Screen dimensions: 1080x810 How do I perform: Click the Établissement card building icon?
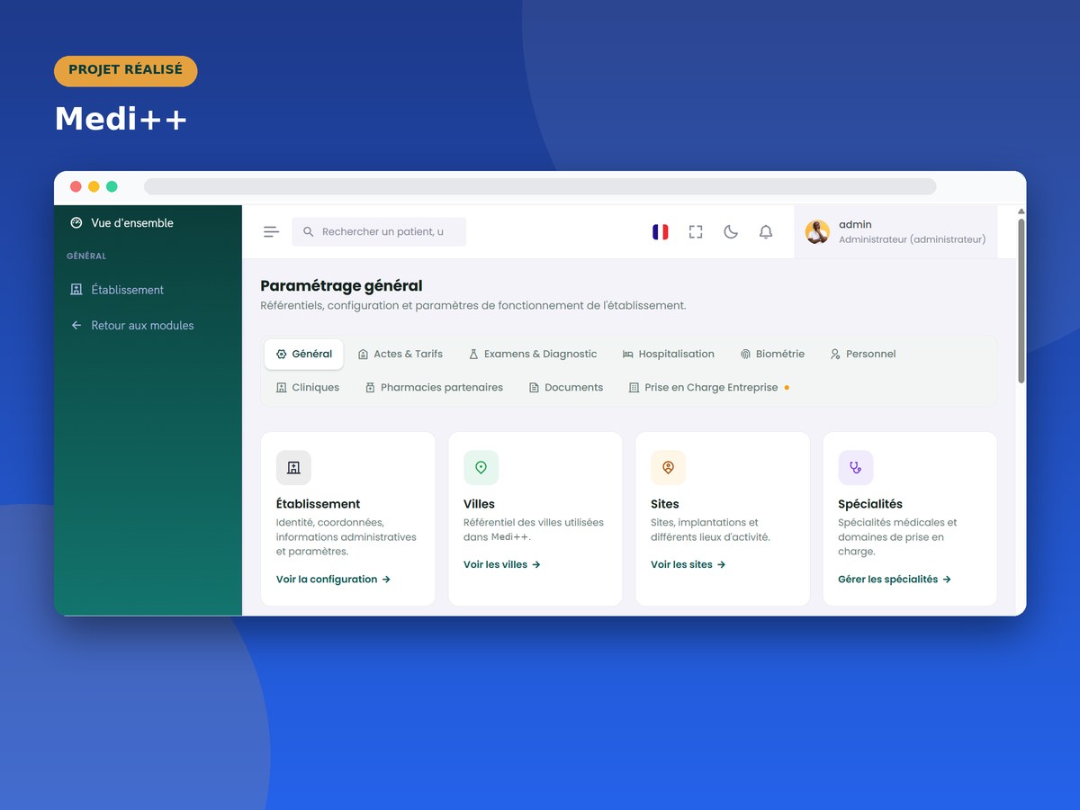coord(293,468)
